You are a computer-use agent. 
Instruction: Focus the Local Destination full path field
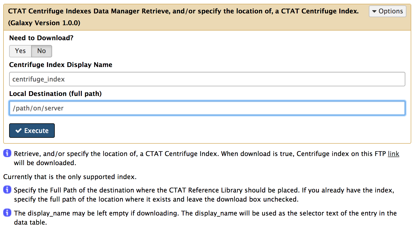[x=207, y=108]
